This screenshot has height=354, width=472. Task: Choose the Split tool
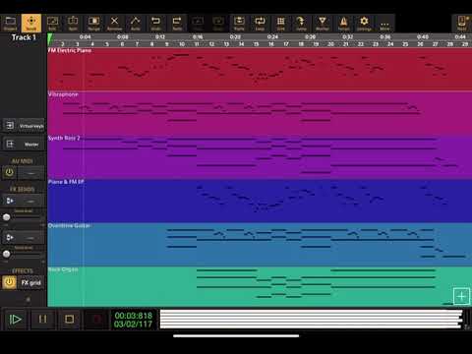click(73, 23)
